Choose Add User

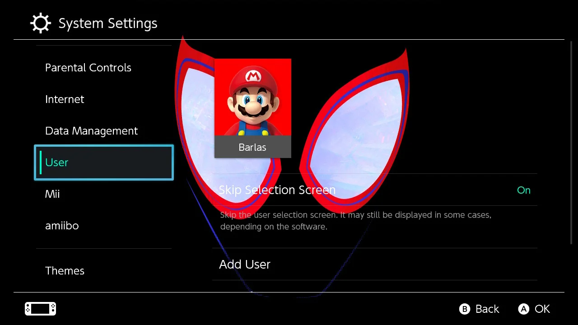click(375, 264)
